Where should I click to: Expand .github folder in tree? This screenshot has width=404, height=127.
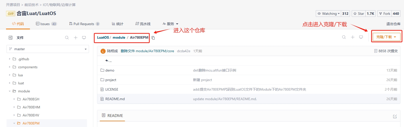(10, 59)
